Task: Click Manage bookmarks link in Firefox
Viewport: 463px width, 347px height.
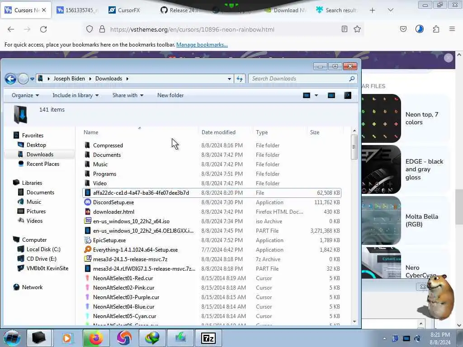Action: [202, 45]
